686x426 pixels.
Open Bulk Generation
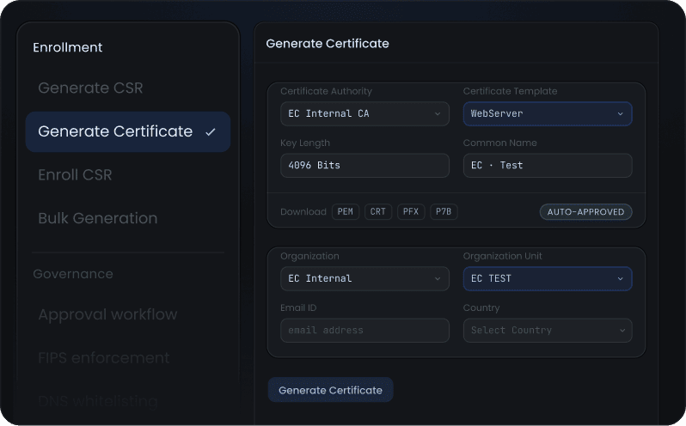click(x=97, y=218)
